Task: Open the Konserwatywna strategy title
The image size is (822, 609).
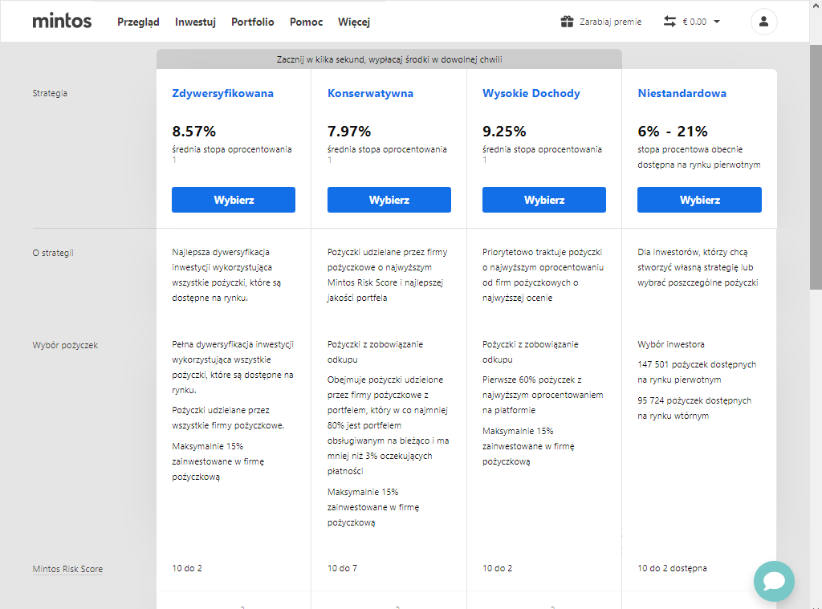Action: pos(370,93)
